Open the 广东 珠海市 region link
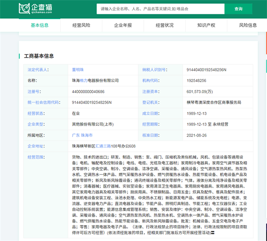 point(82,135)
